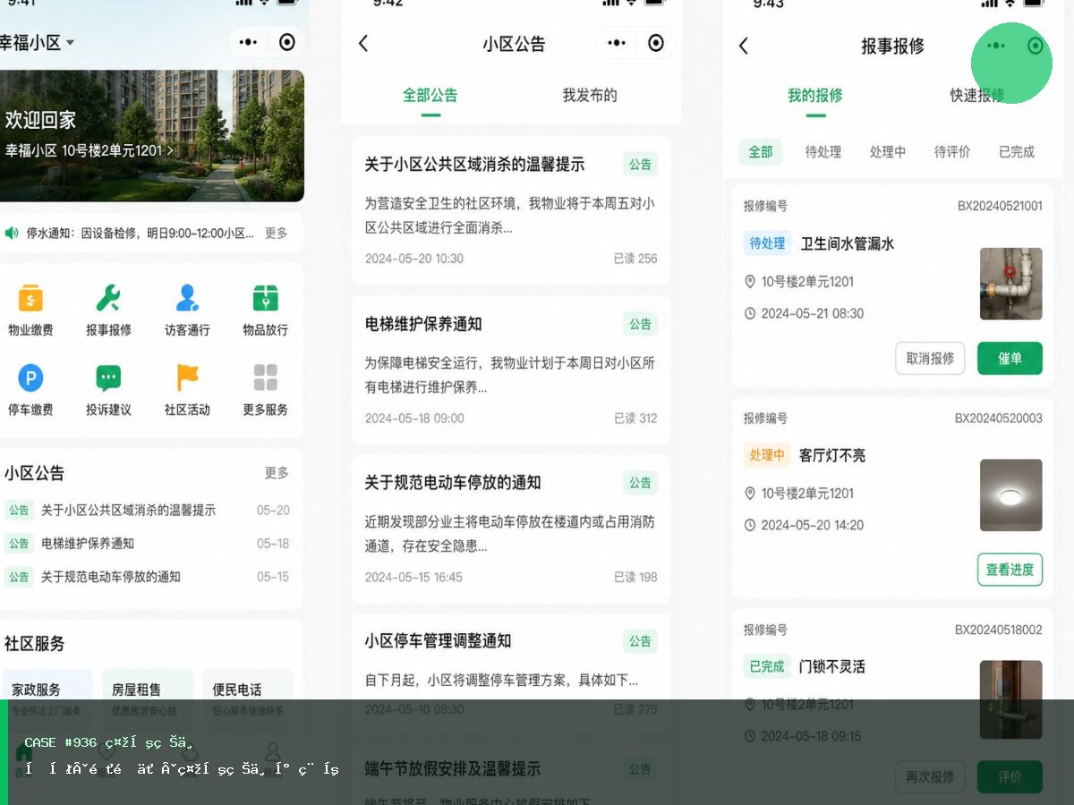This screenshot has height=805, width=1074.
Task: Click 查看进度 button
Action: click(1010, 570)
